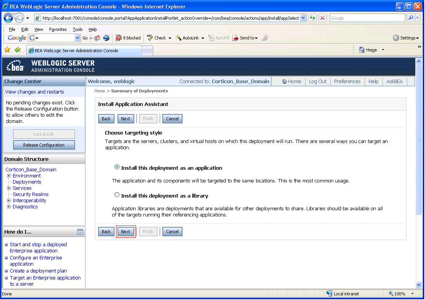425x300 pixels.
Task: Click the popup blocker 8 blocked icon
Action: pyautogui.click(x=118, y=38)
